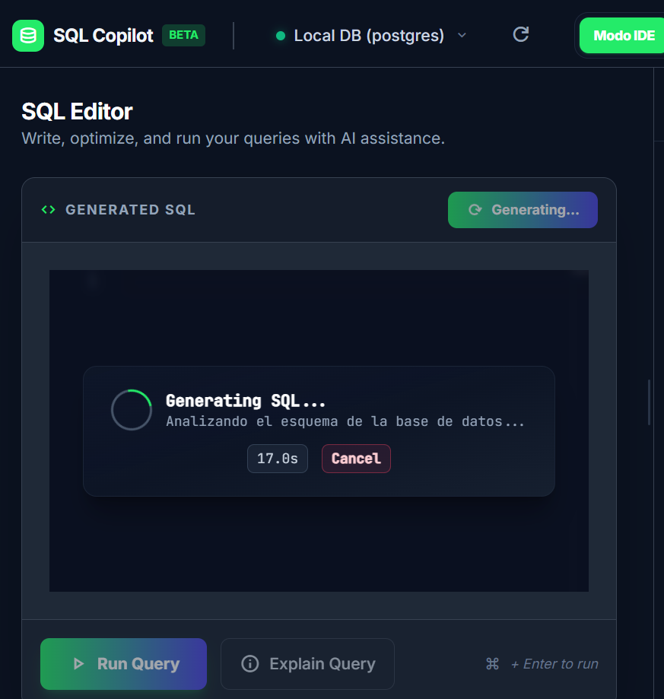Click the play icon on Run Query
664x699 pixels.
tap(78, 664)
